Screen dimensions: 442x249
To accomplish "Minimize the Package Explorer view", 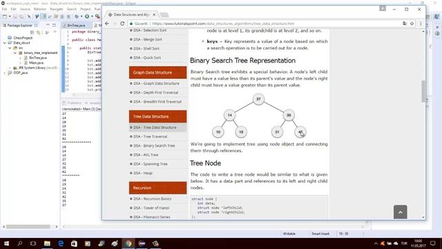I will pos(48,25).
